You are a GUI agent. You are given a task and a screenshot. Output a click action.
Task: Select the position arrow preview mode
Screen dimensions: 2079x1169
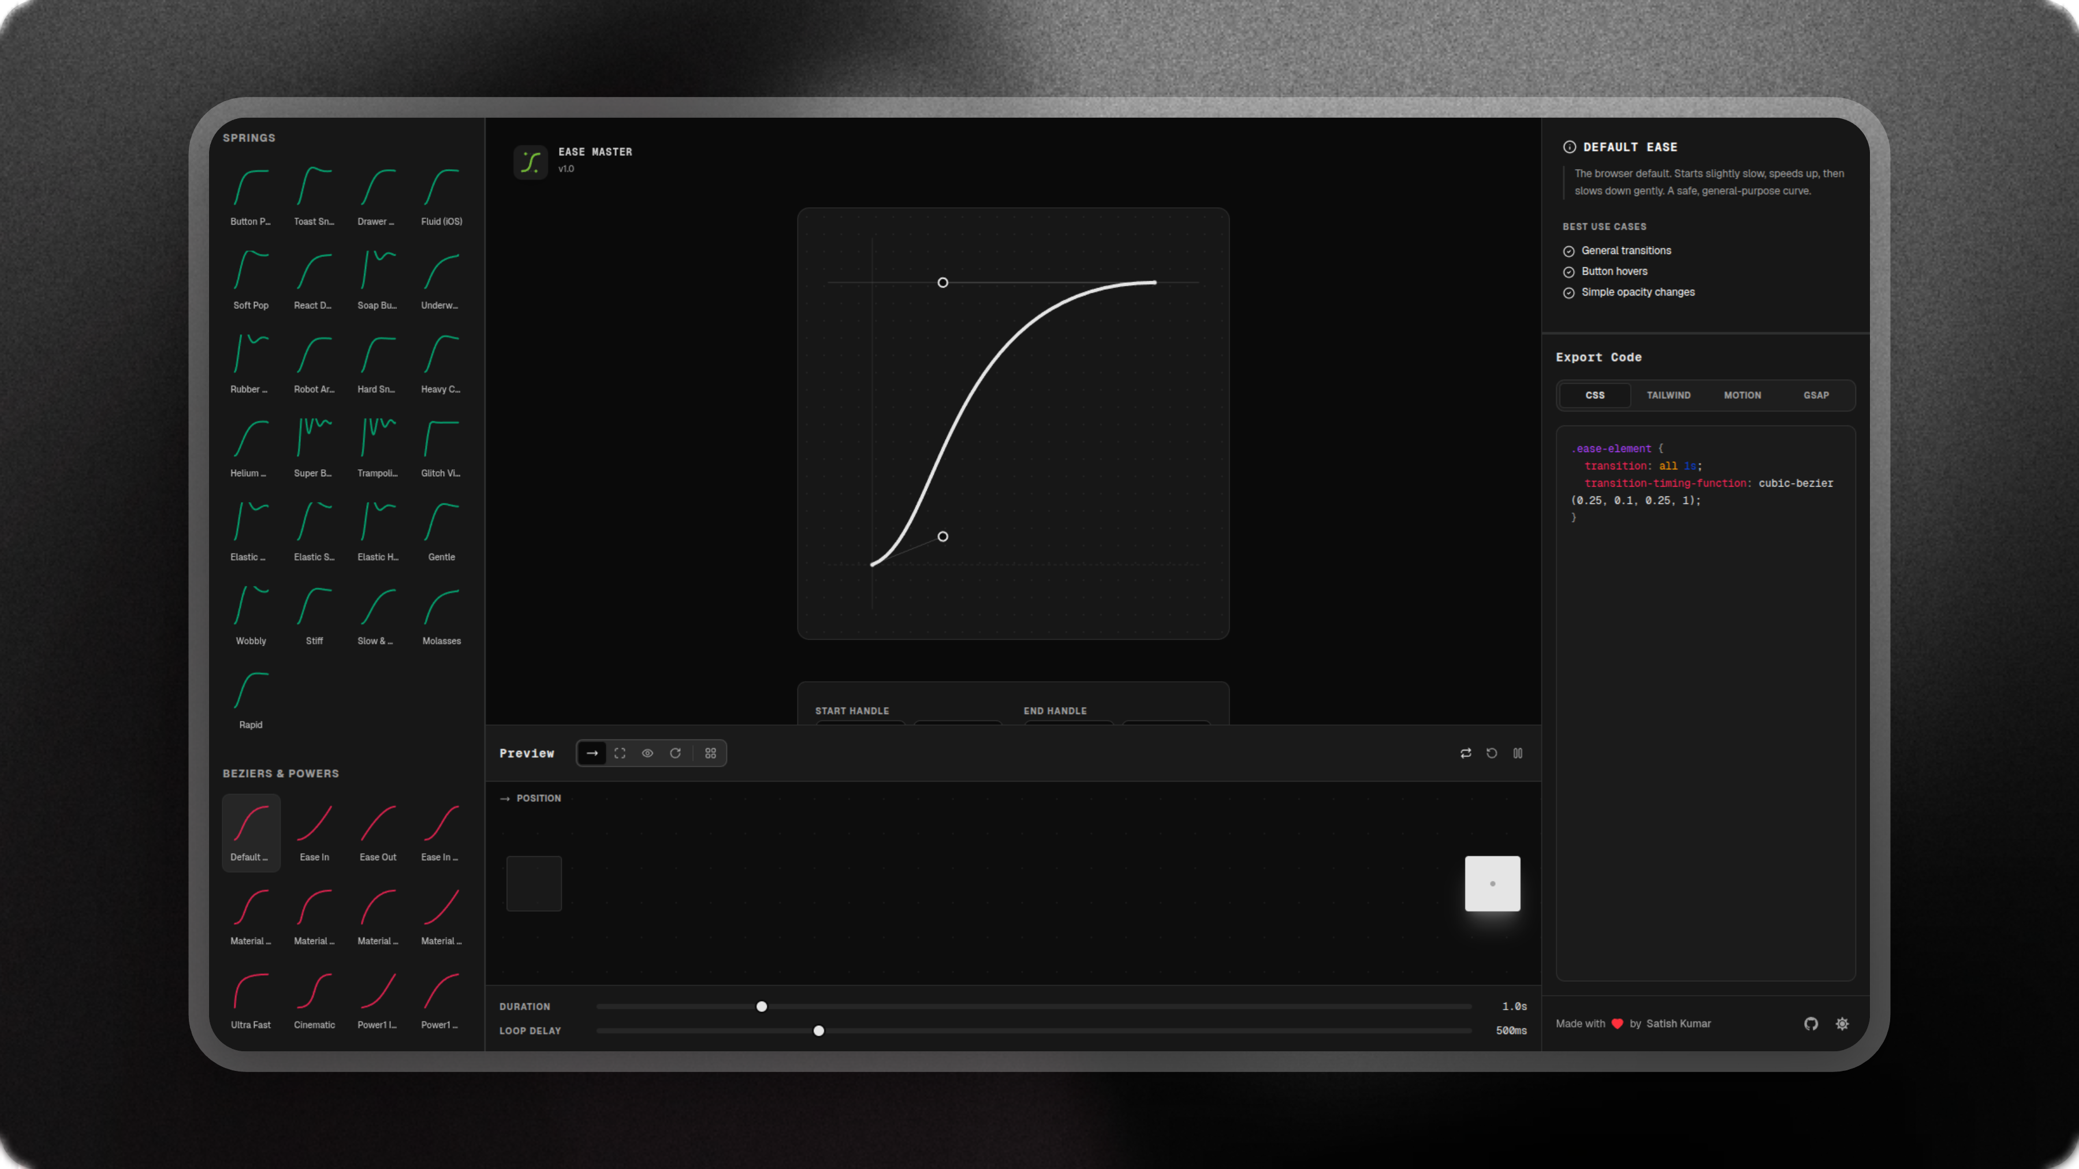tap(591, 753)
